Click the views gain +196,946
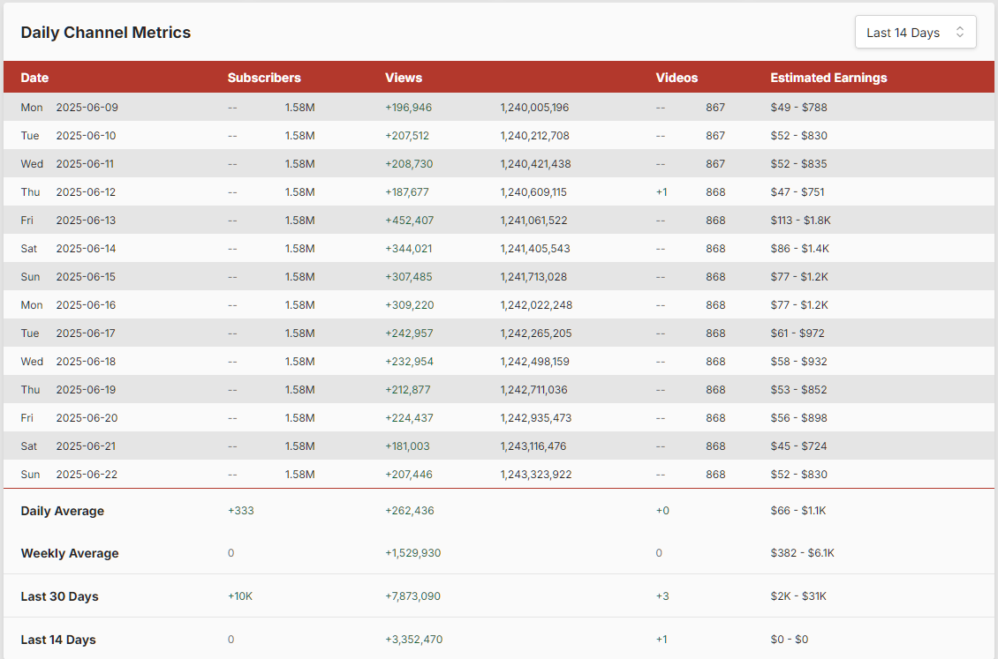Screen dimensions: 998x659 point(409,108)
